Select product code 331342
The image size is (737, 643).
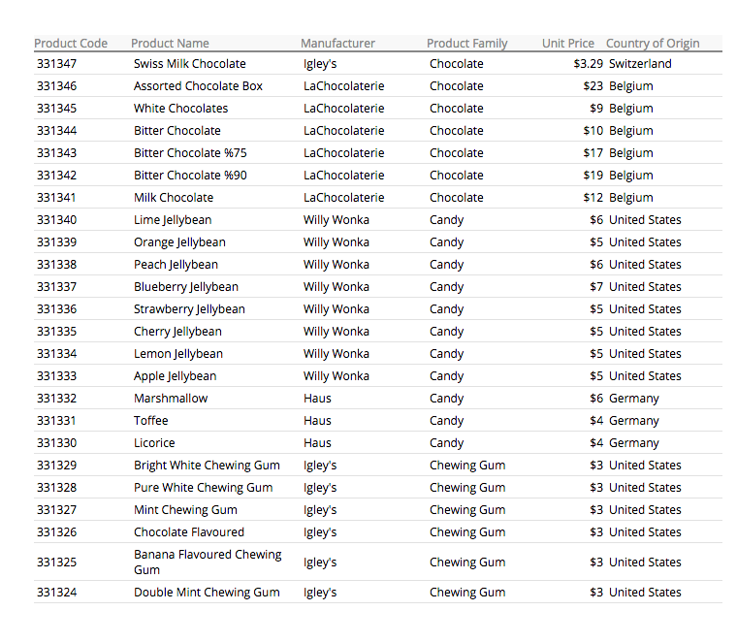[x=57, y=176]
